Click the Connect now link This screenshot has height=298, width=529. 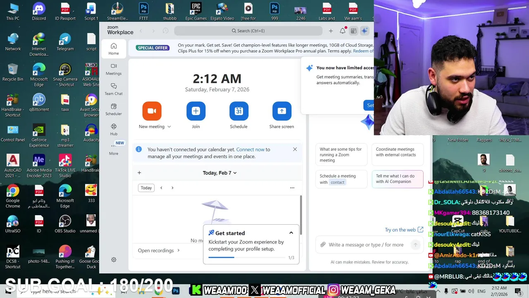(250, 149)
